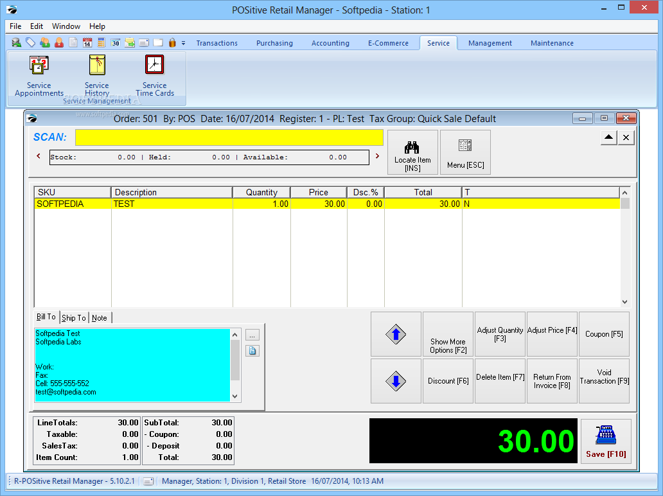Expand the quick toolbar overflow arrow

(184, 43)
